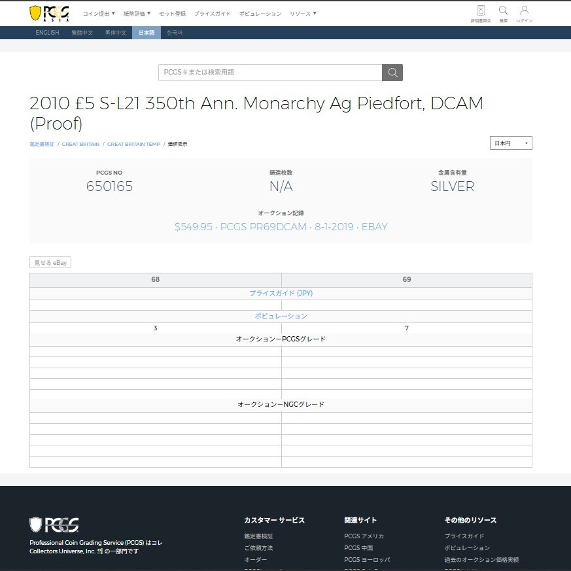Open the プライスガイド (JPY) table link
This screenshot has height=571, width=571.
click(281, 293)
